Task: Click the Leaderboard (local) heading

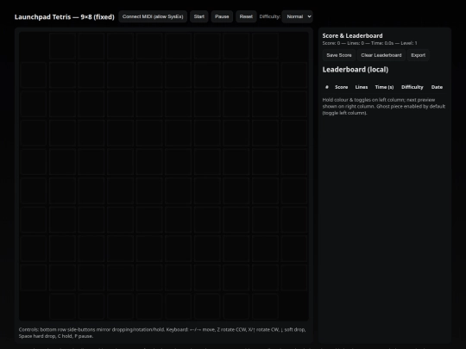Action: click(356, 70)
